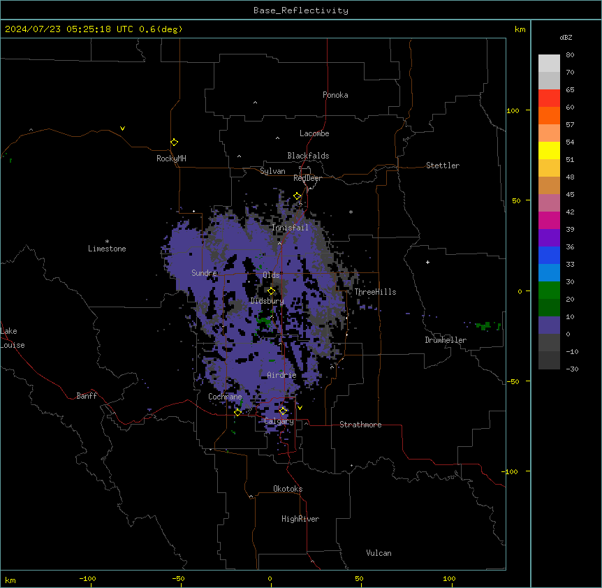
Task: Click the 65 value in the dBZ legend
Action: tap(570, 90)
